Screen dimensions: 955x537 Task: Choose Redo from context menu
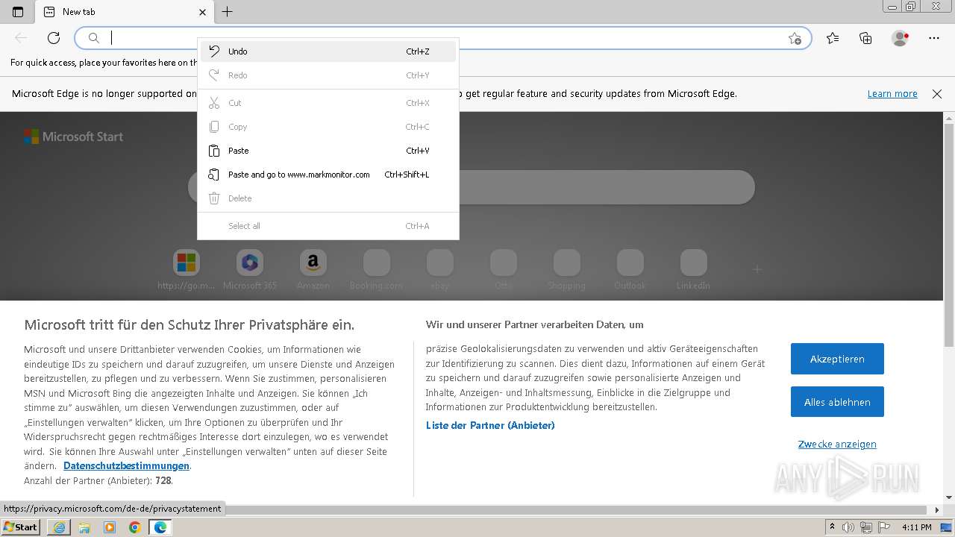(328, 75)
